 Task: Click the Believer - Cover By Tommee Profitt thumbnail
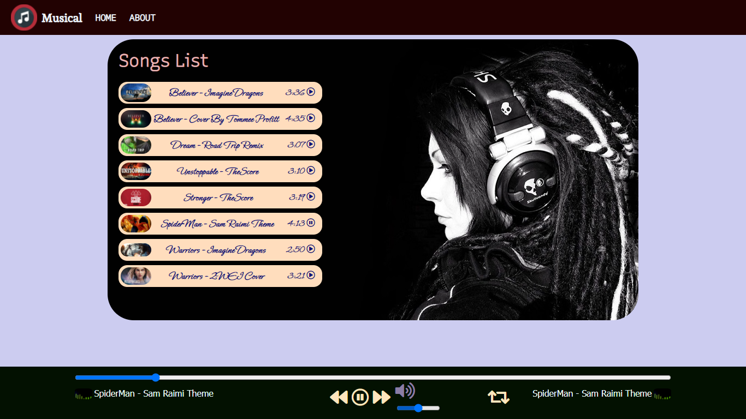[x=135, y=119]
